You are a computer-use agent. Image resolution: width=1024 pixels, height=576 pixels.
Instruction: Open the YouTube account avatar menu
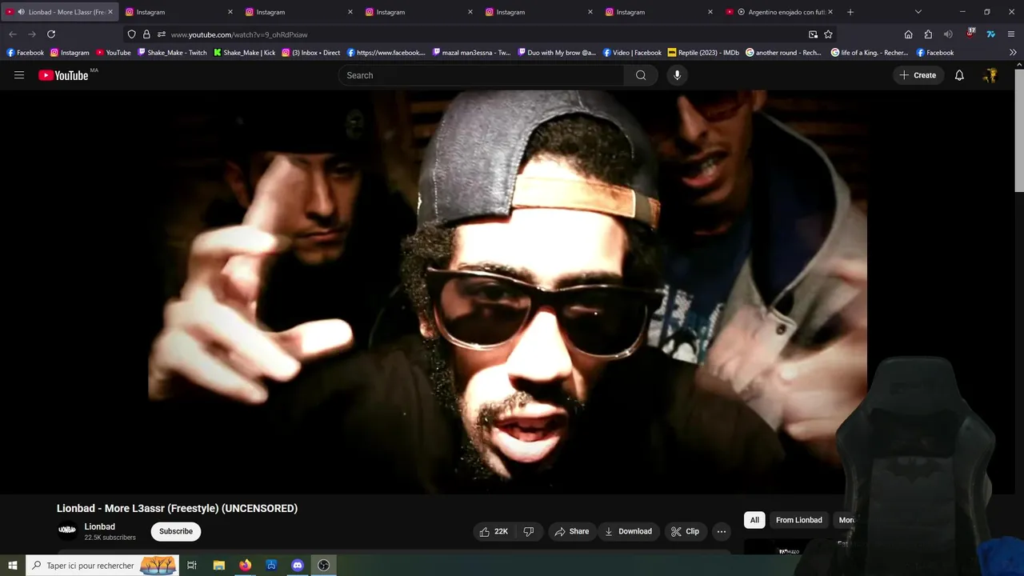(990, 75)
